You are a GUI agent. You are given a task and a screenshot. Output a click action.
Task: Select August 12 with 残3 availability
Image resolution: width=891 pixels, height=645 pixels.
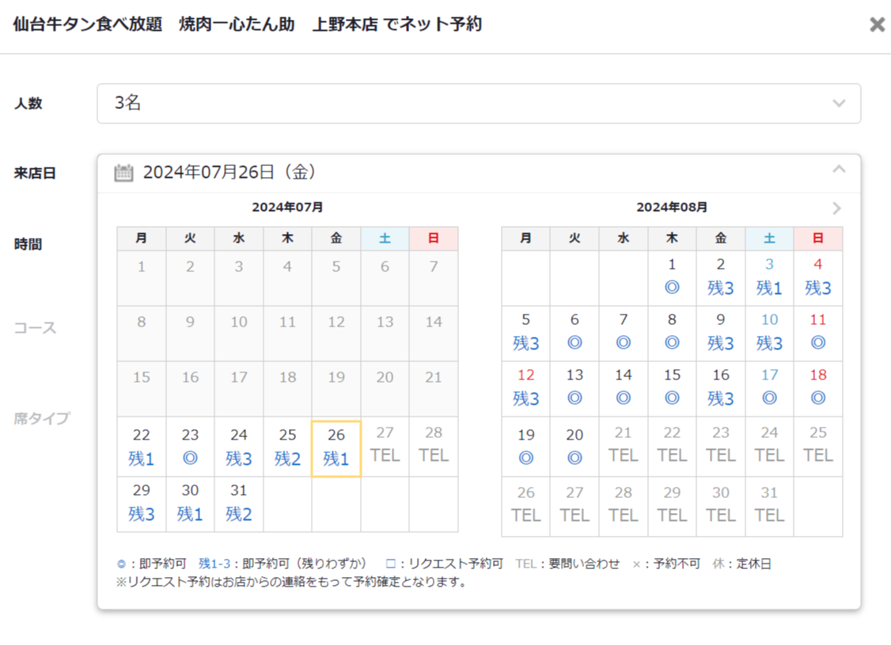click(x=525, y=387)
